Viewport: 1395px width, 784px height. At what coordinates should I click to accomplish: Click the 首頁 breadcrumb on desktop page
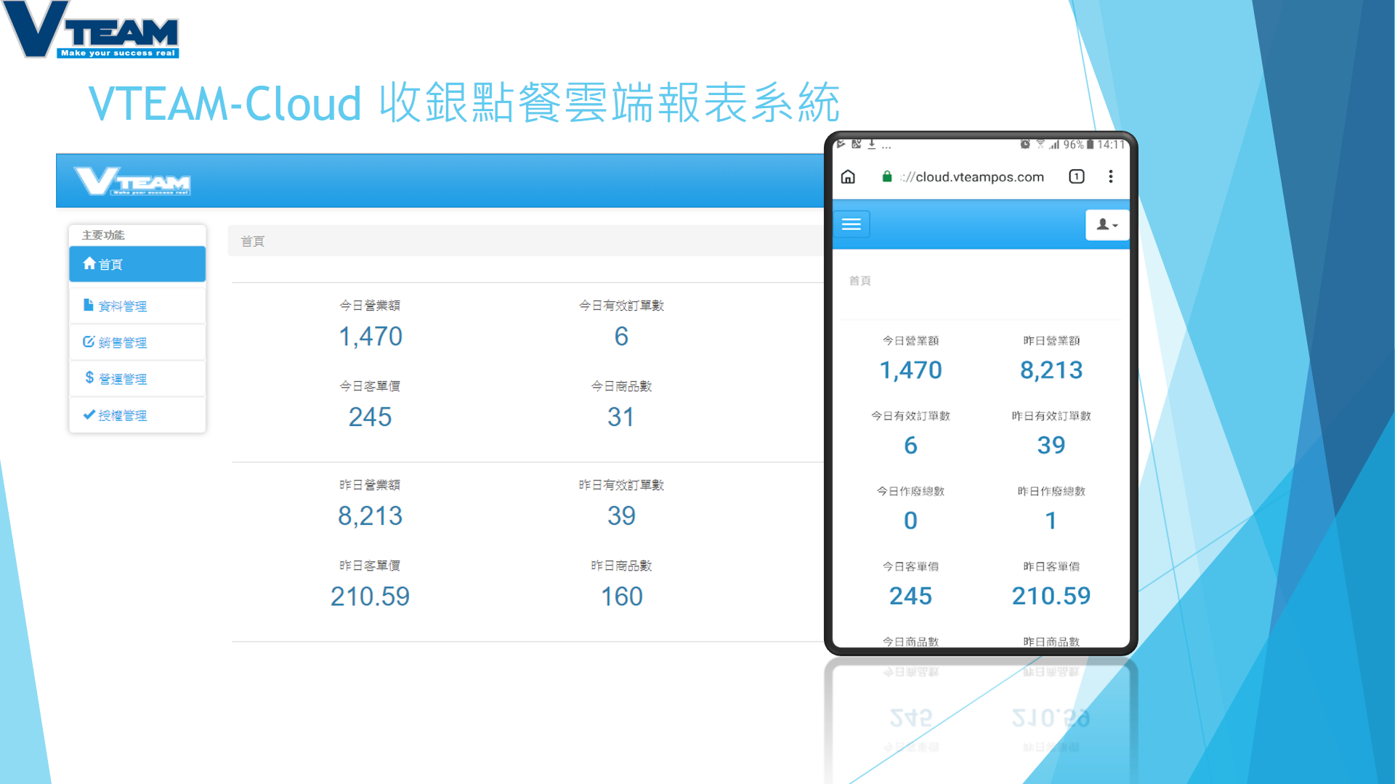(x=253, y=241)
